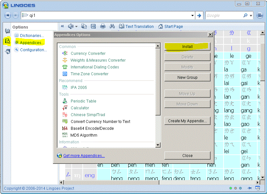This screenshot has width=267, height=194.
Task: Select the MD5 Algorithm appendix
Action: 84,135
